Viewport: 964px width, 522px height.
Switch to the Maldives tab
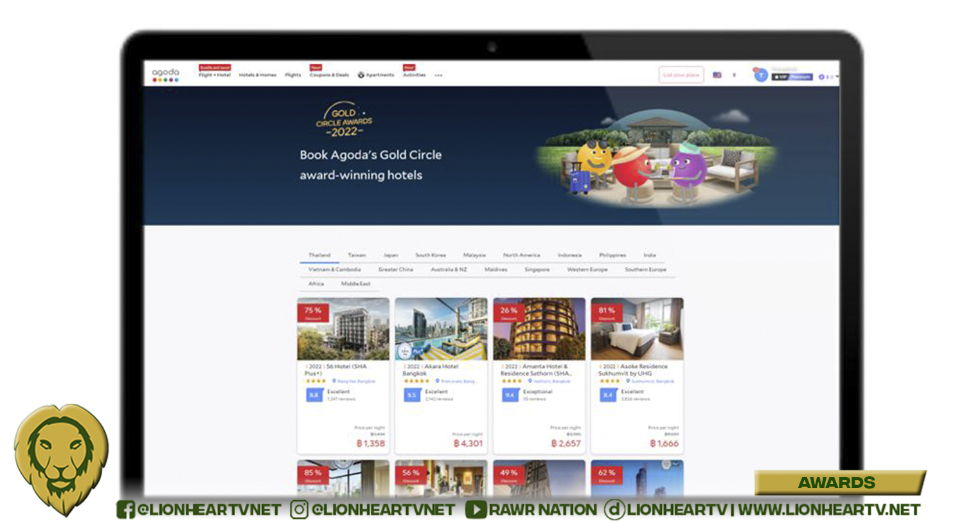pyautogui.click(x=495, y=269)
